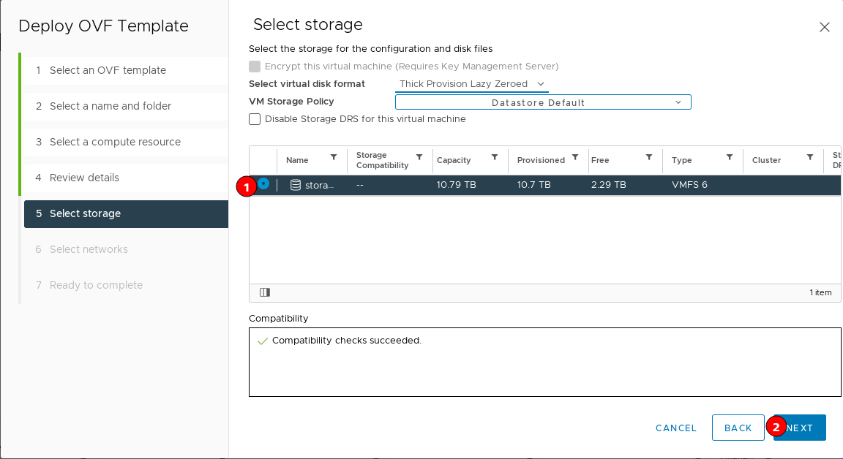The image size is (843, 459).
Task: Toggle Disable Storage DRS checkbox
Action: tap(255, 119)
